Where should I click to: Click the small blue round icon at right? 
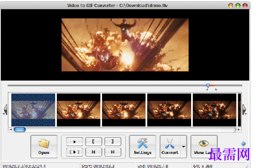coord(243,144)
